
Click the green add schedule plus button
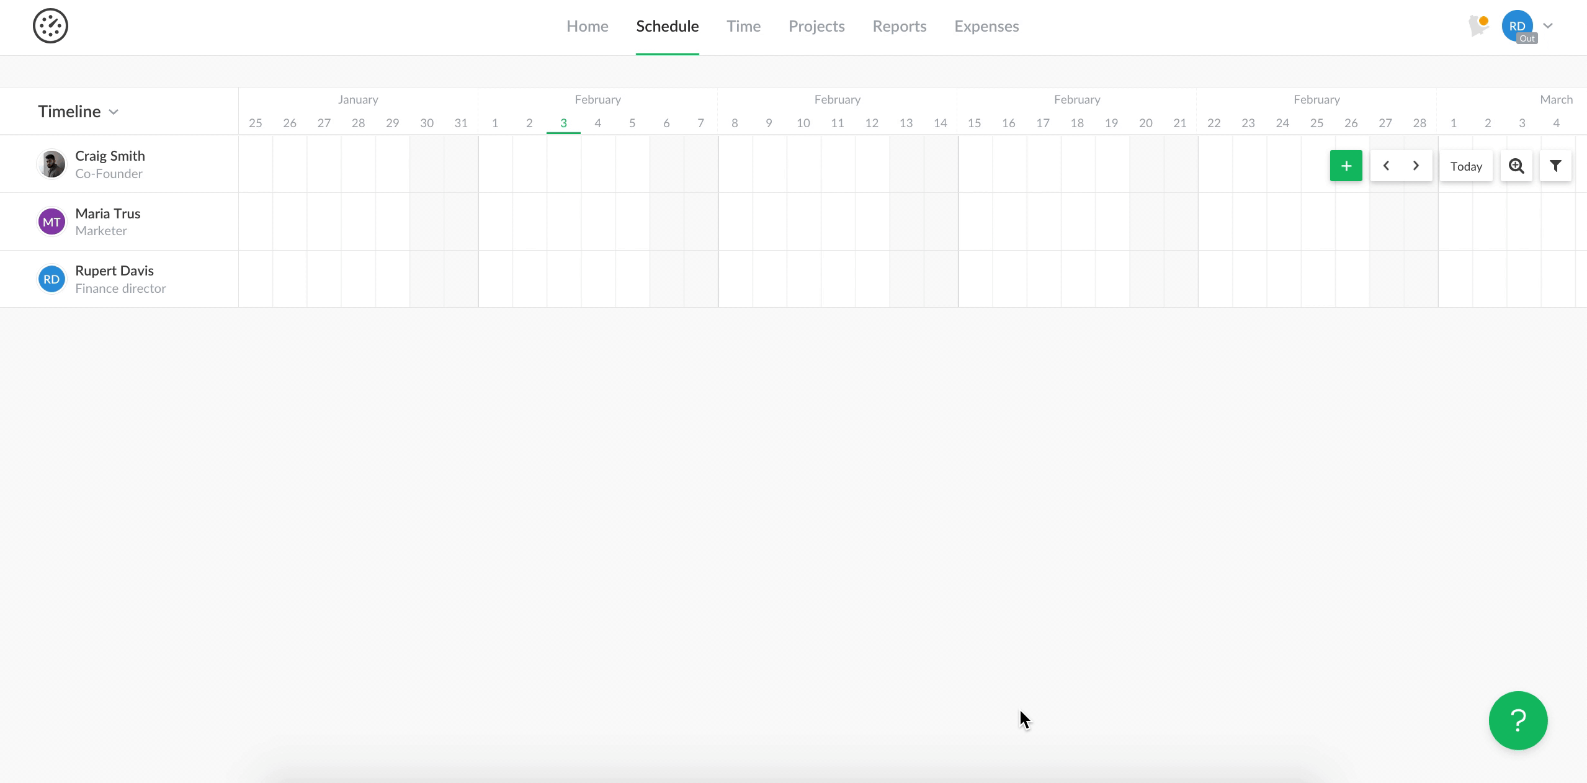[1346, 166]
